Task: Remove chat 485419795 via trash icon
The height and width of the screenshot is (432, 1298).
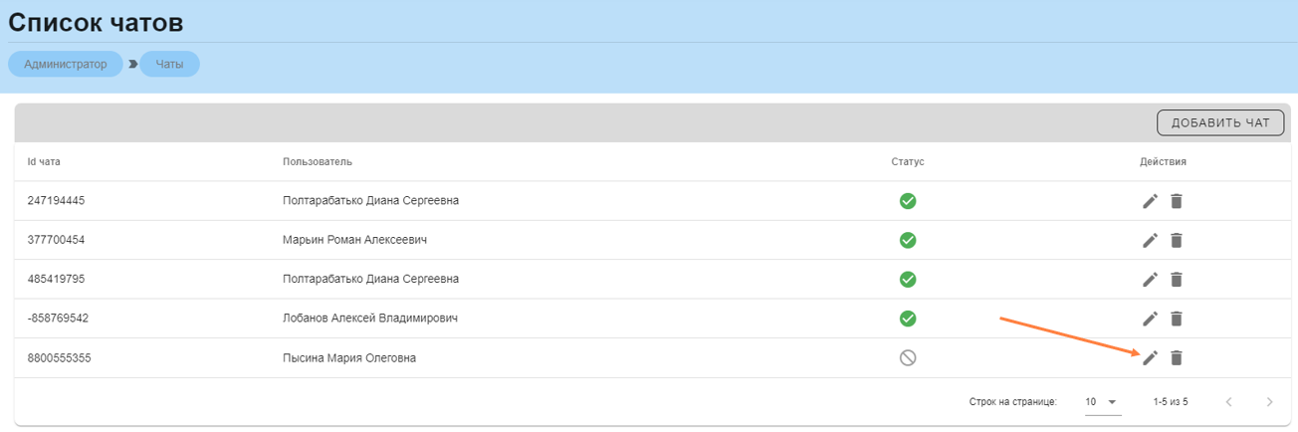Action: click(1176, 280)
